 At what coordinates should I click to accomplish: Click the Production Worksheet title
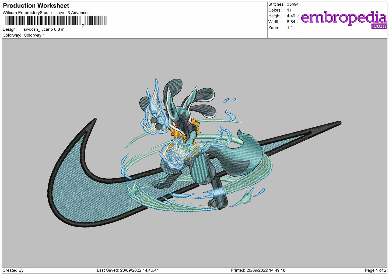click(36, 6)
